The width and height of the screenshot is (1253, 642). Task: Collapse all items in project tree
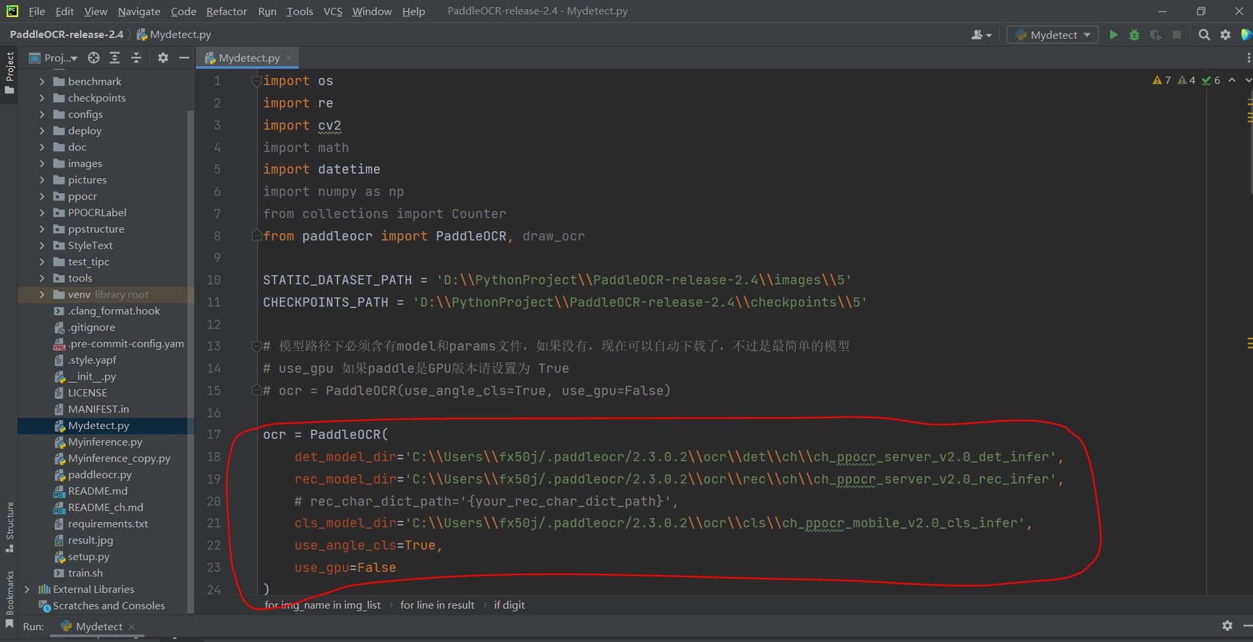[x=136, y=58]
